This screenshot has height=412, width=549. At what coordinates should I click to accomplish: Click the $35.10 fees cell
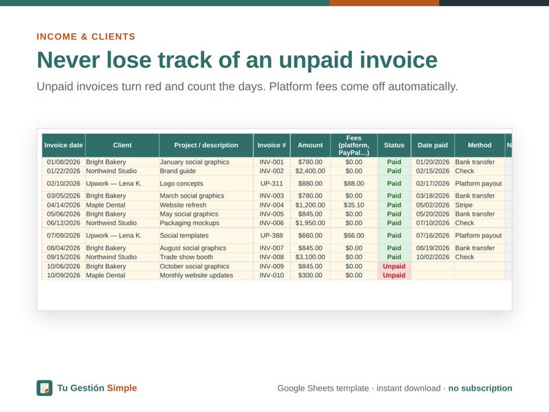[354, 205]
